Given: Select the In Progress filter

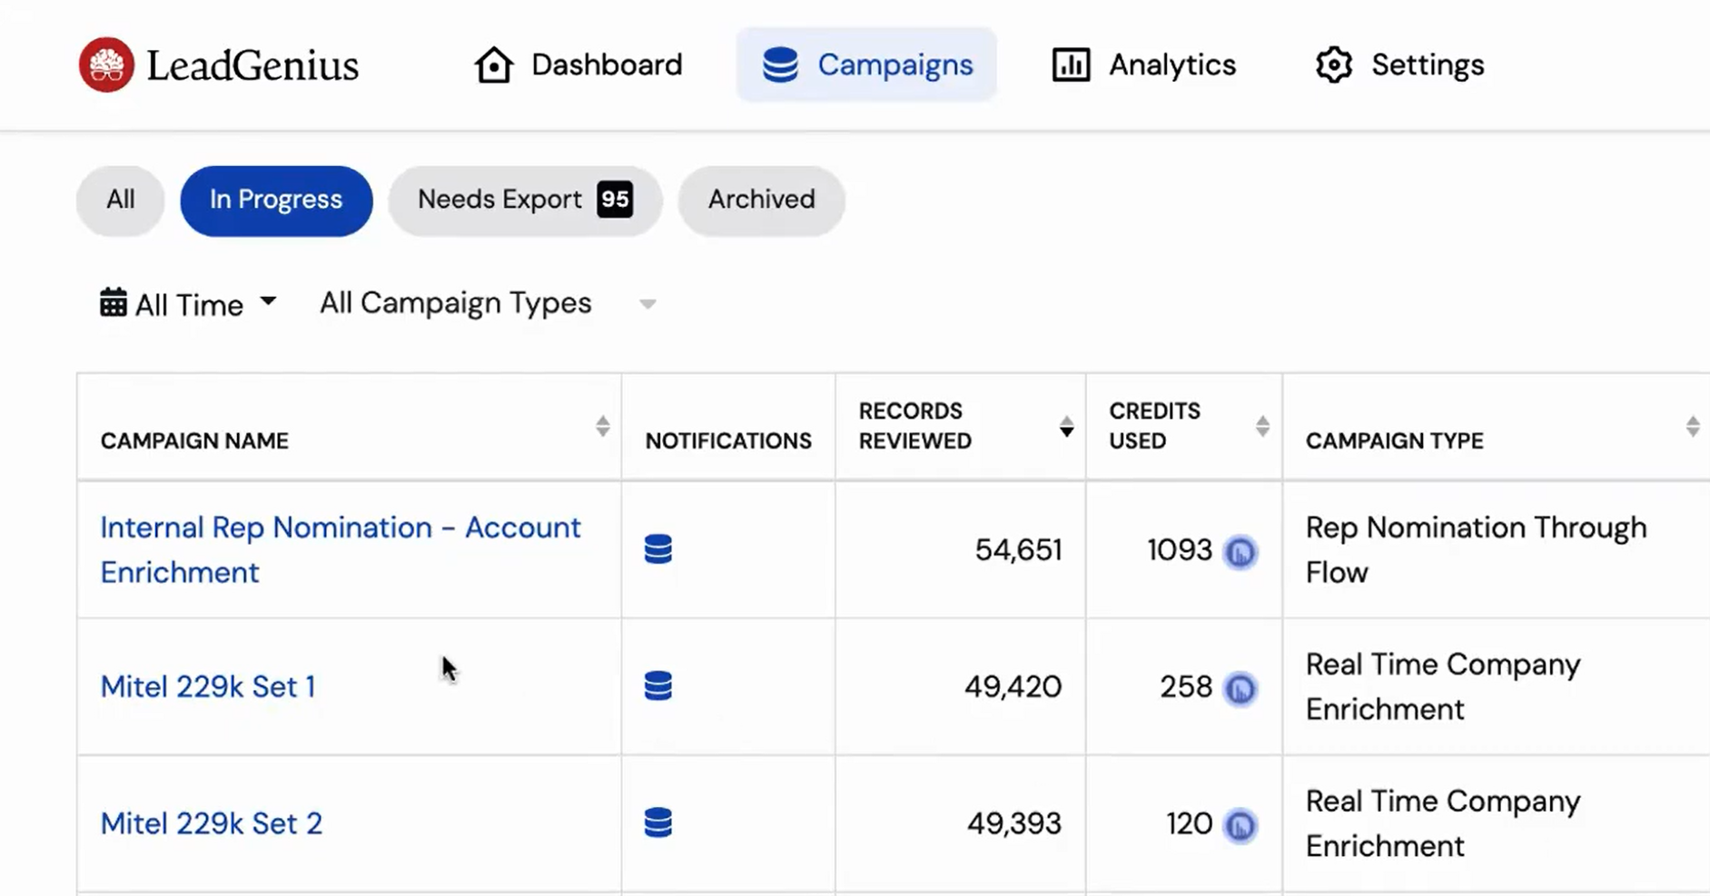Looking at the screenshot, I should point(276,201).
